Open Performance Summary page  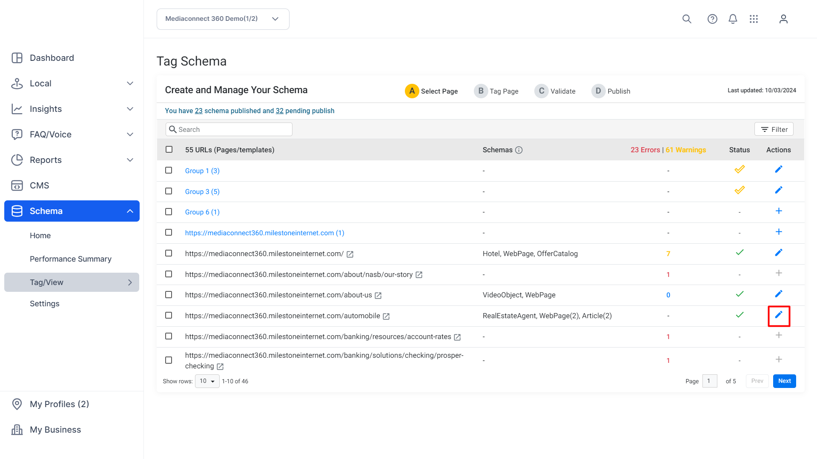71,259
